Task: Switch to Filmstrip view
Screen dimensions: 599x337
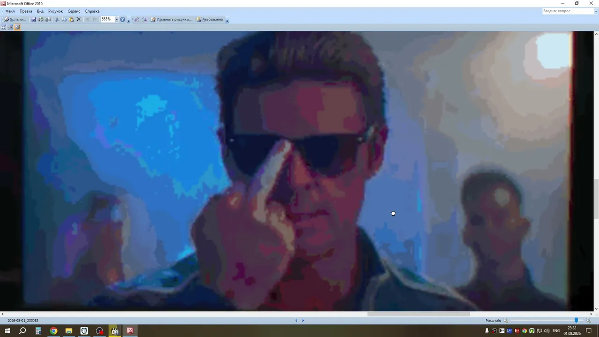Action: pyautogui.click(x=10, y=27)
